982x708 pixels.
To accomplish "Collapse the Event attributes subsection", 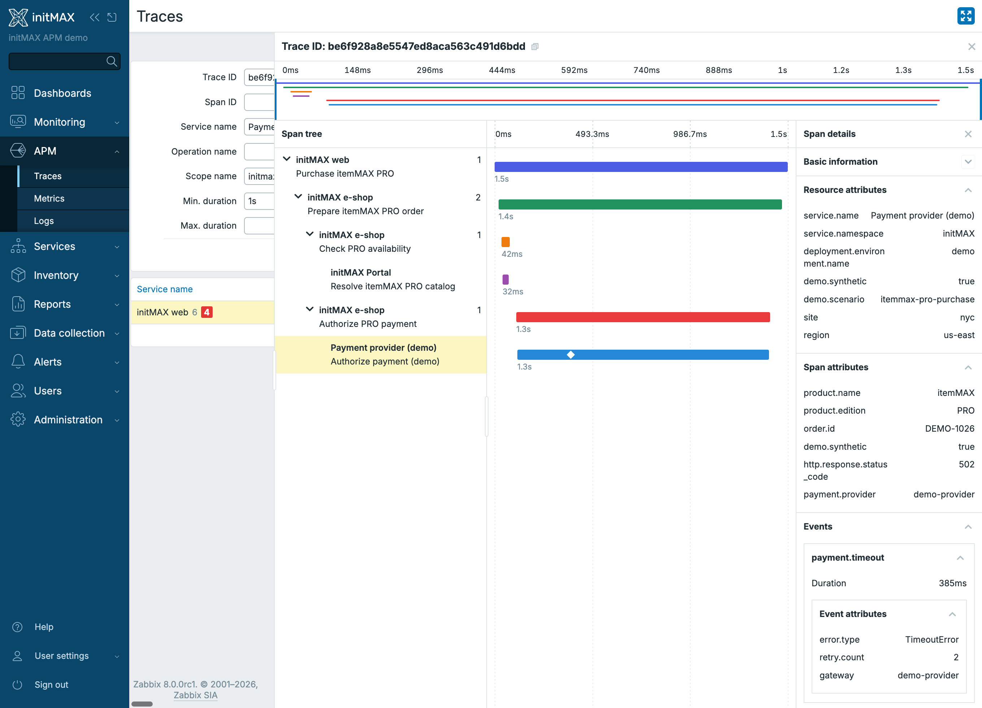I will click(x=952, y=614).
